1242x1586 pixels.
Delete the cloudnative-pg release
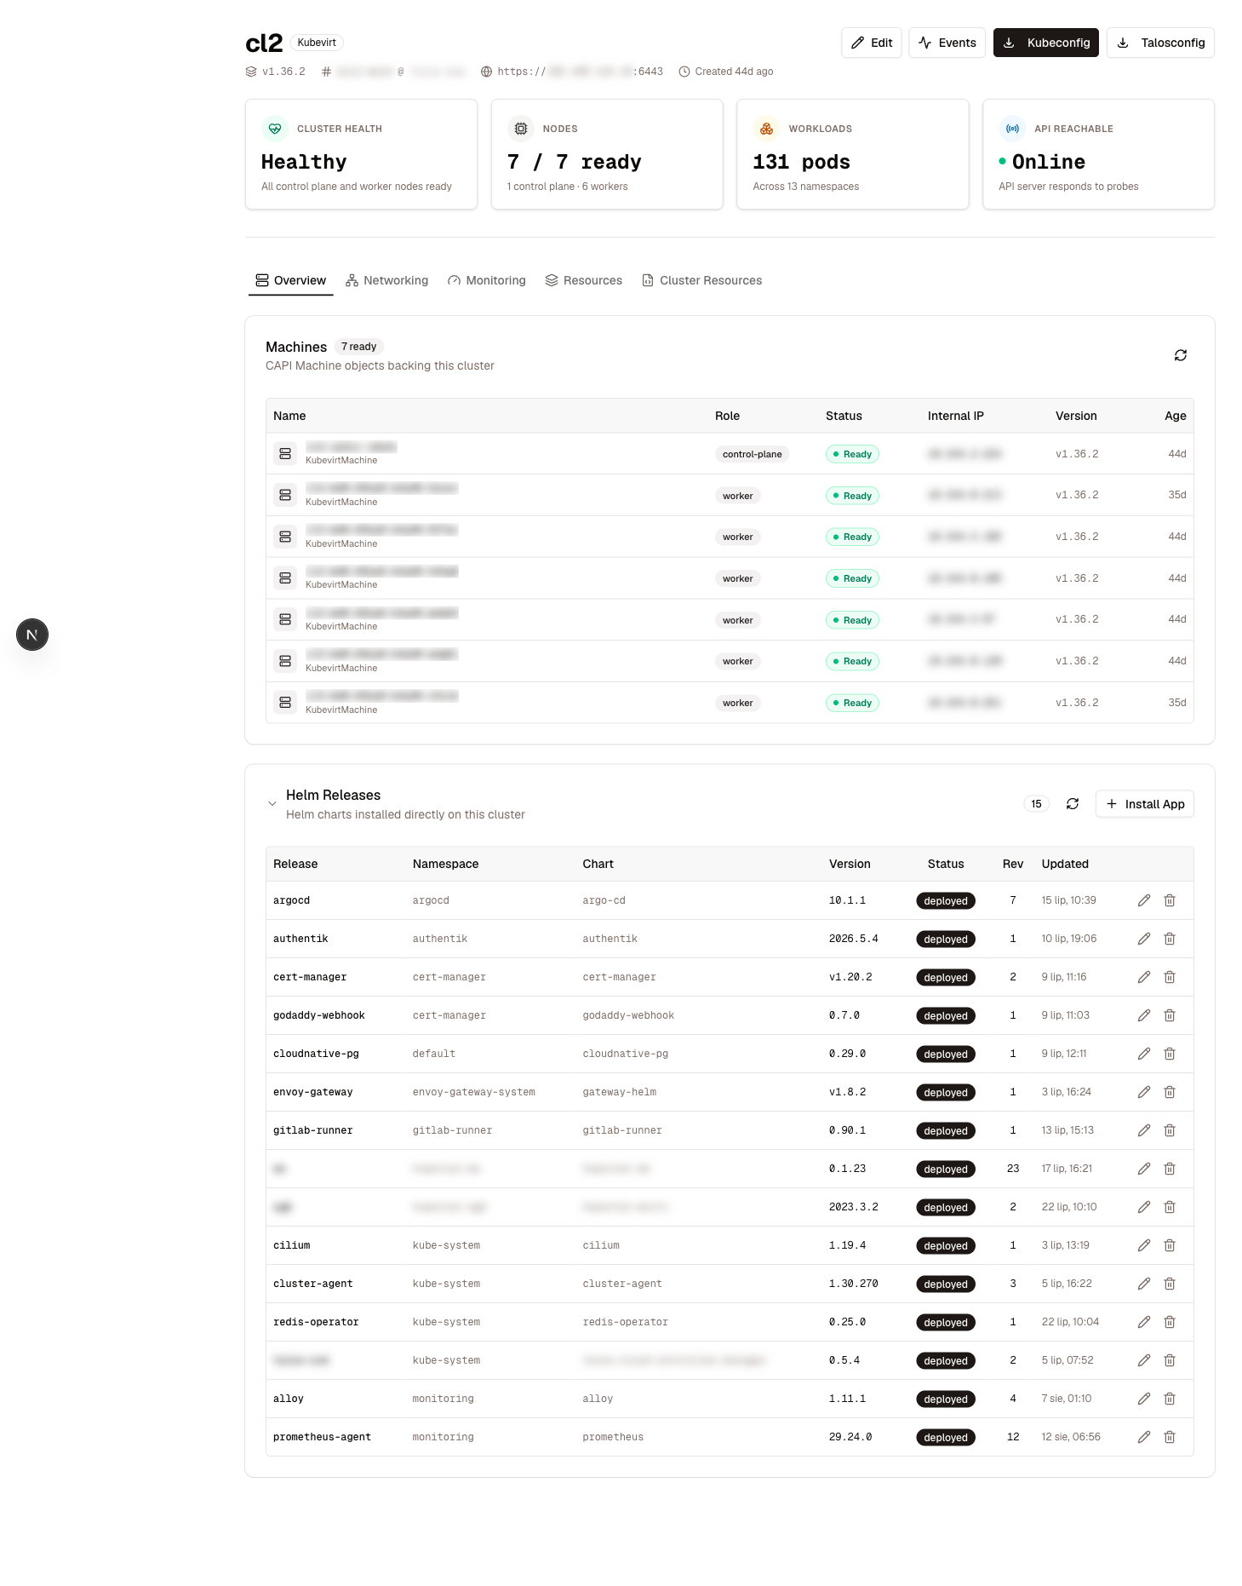tap(1170, 1054)
